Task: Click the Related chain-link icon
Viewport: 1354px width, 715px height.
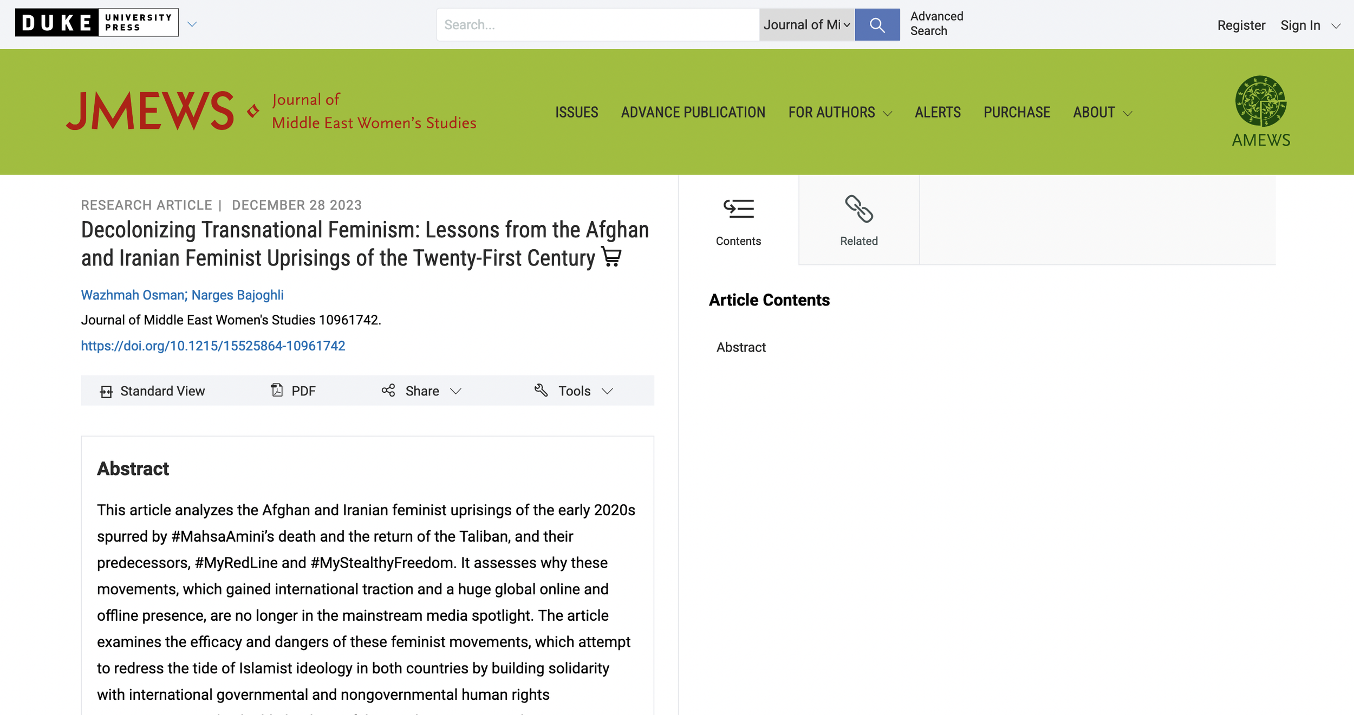Action: tap(859, 209)
